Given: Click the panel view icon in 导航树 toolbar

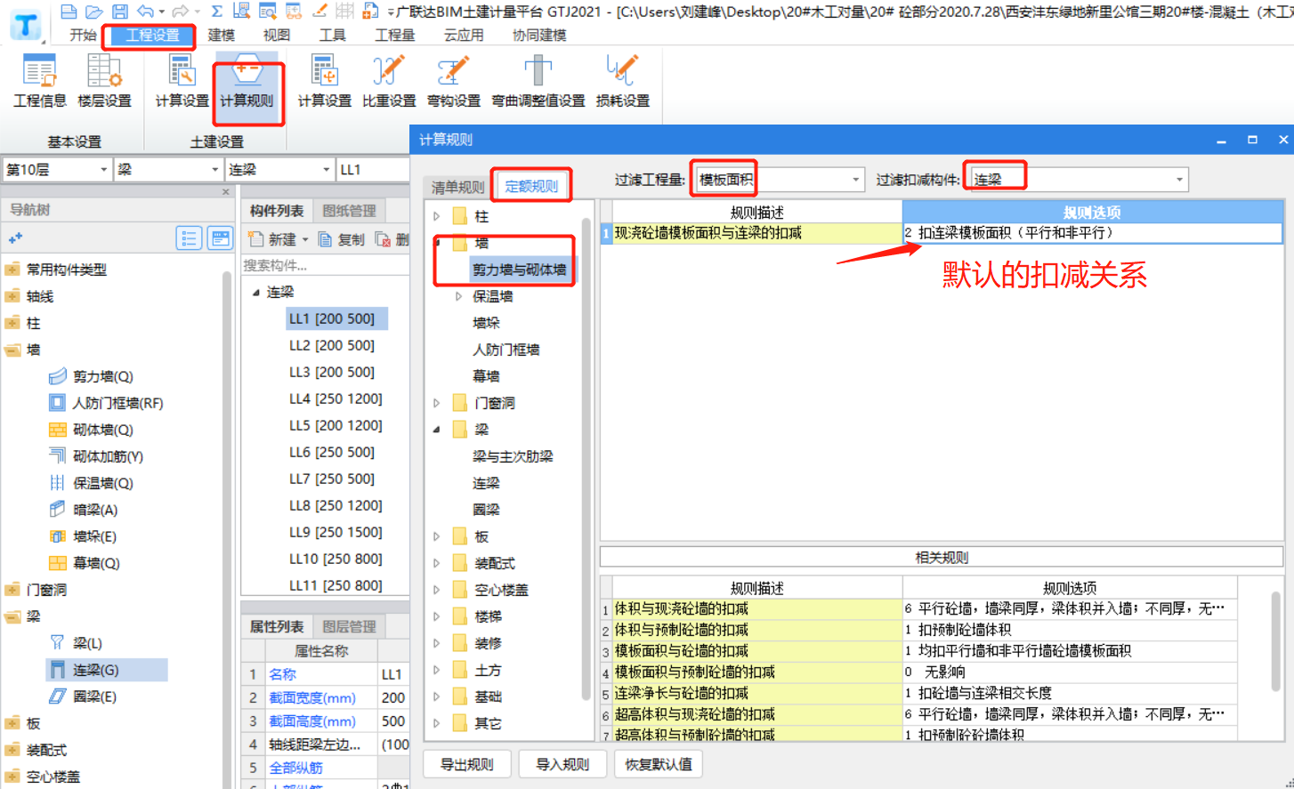Looking at the screenshot, I should point(220,238).
